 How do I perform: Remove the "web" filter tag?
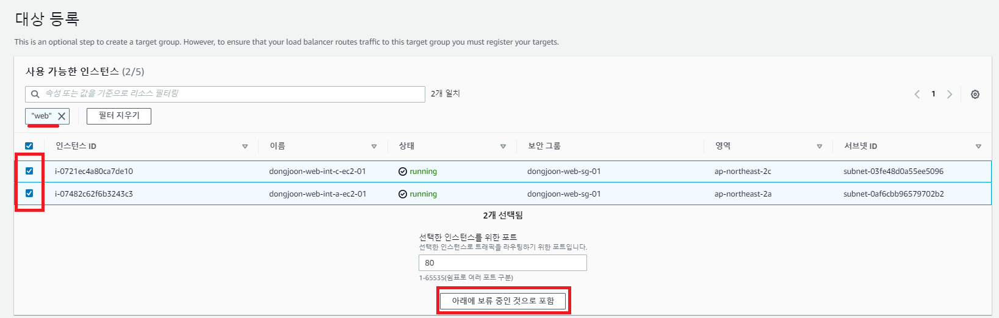pyautogui.click(x=62, y=116)
